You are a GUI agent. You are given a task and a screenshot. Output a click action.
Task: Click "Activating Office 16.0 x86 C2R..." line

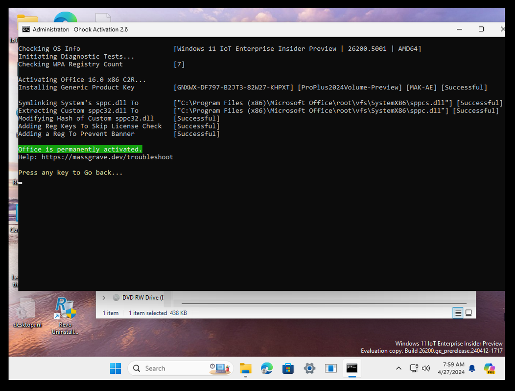point(82,80)
